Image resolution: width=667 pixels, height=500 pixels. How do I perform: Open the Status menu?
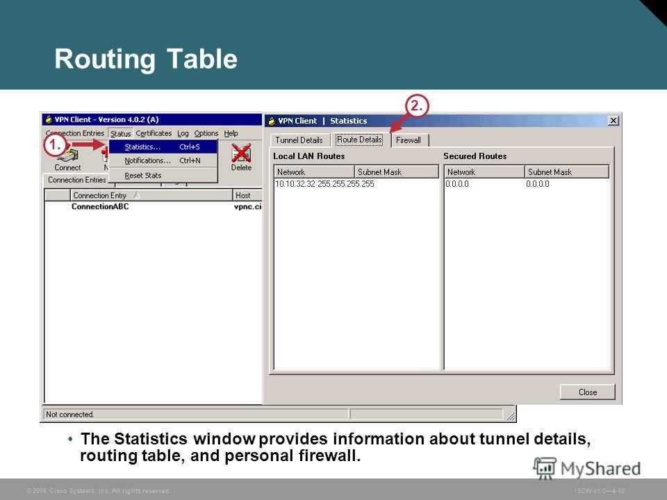(121, 133)
